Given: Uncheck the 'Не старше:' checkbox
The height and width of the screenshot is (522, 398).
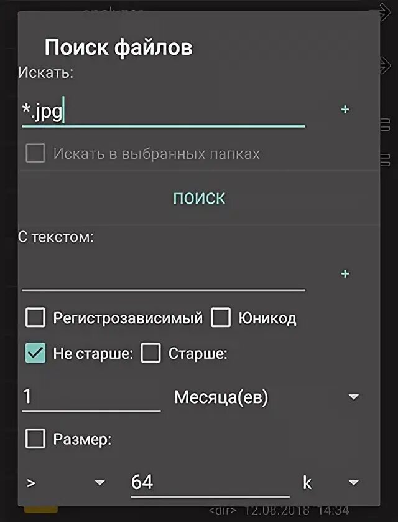Looking at the screenshot, I should [x=35, y=353].
